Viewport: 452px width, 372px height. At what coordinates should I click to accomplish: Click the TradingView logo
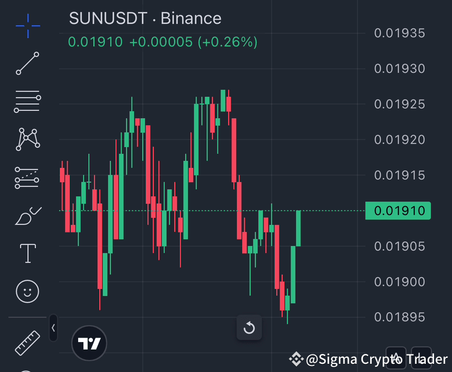[89, 343]
